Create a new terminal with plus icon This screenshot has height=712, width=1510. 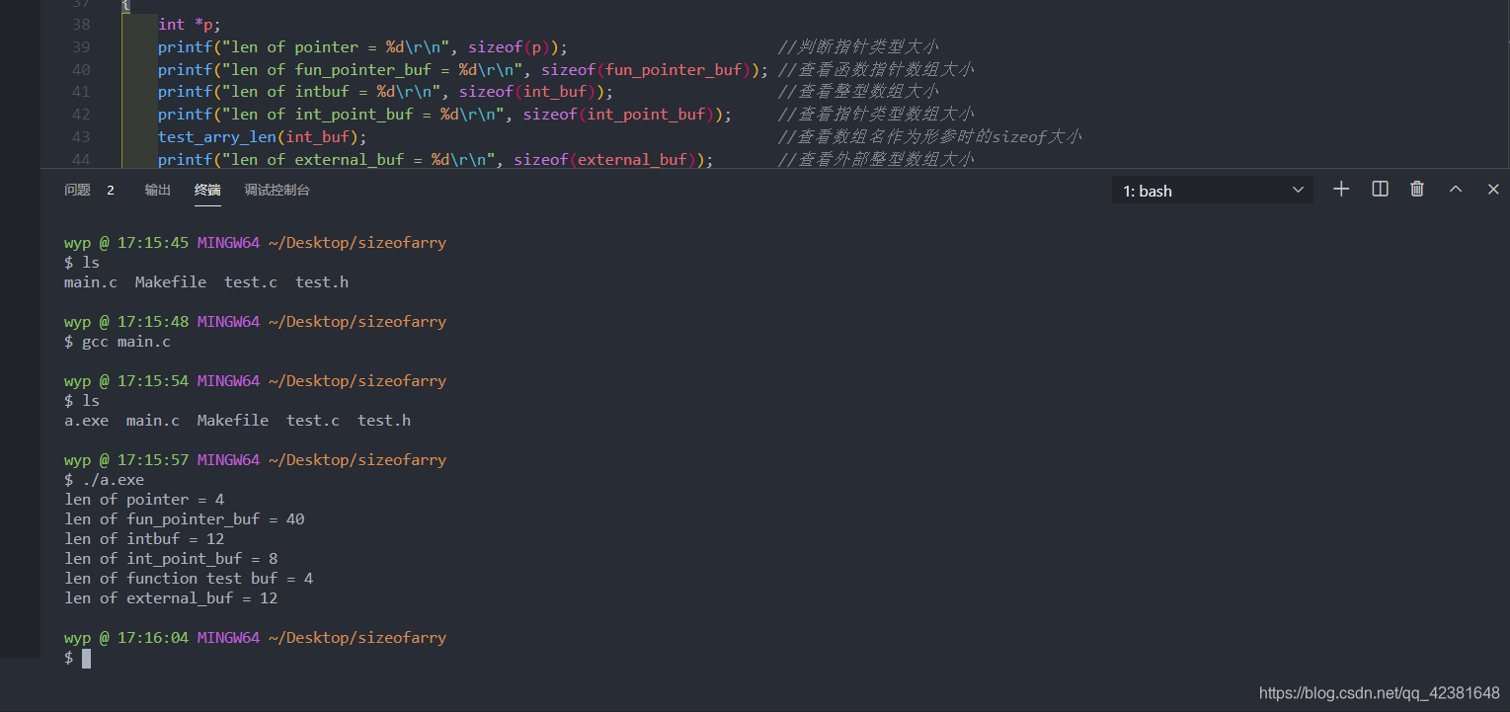1341,189
